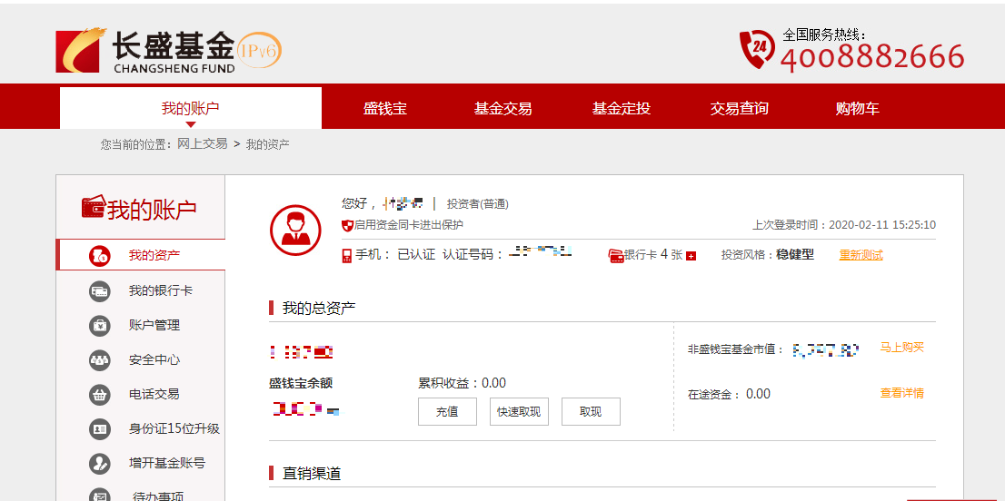The image size is (1005, 501).
Task: Click the 投资者(普通) text
Action: point(477,204)
